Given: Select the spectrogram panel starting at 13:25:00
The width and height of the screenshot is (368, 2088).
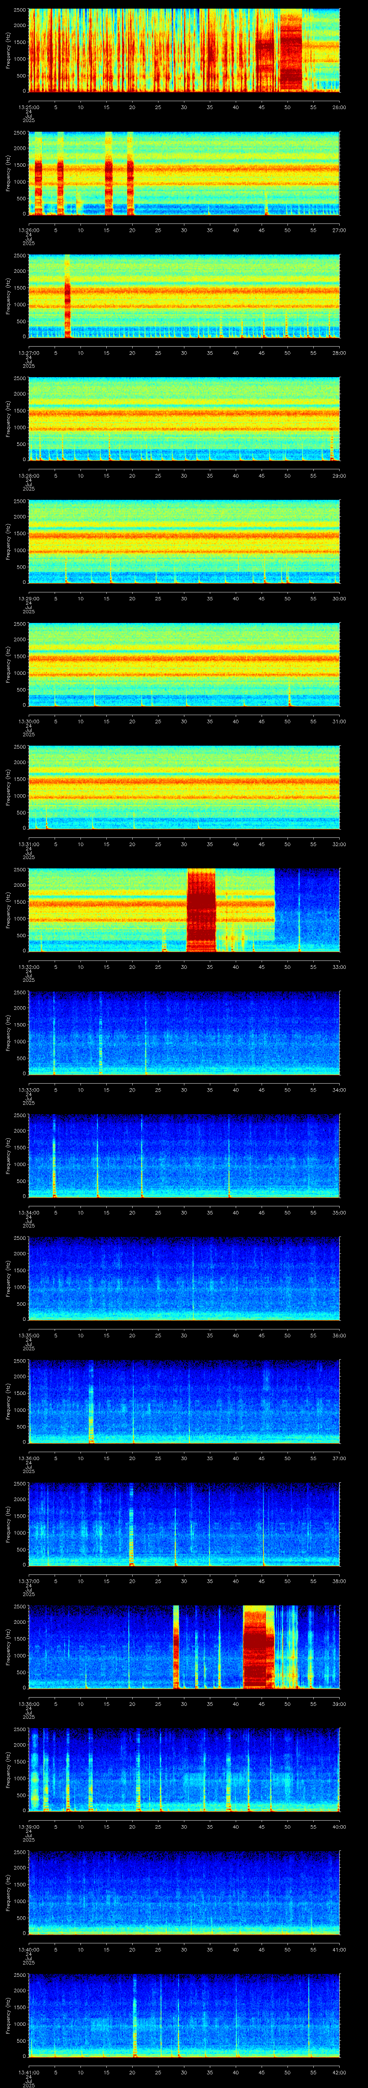Looking at the screenshot, I should [x=184, y=50].
